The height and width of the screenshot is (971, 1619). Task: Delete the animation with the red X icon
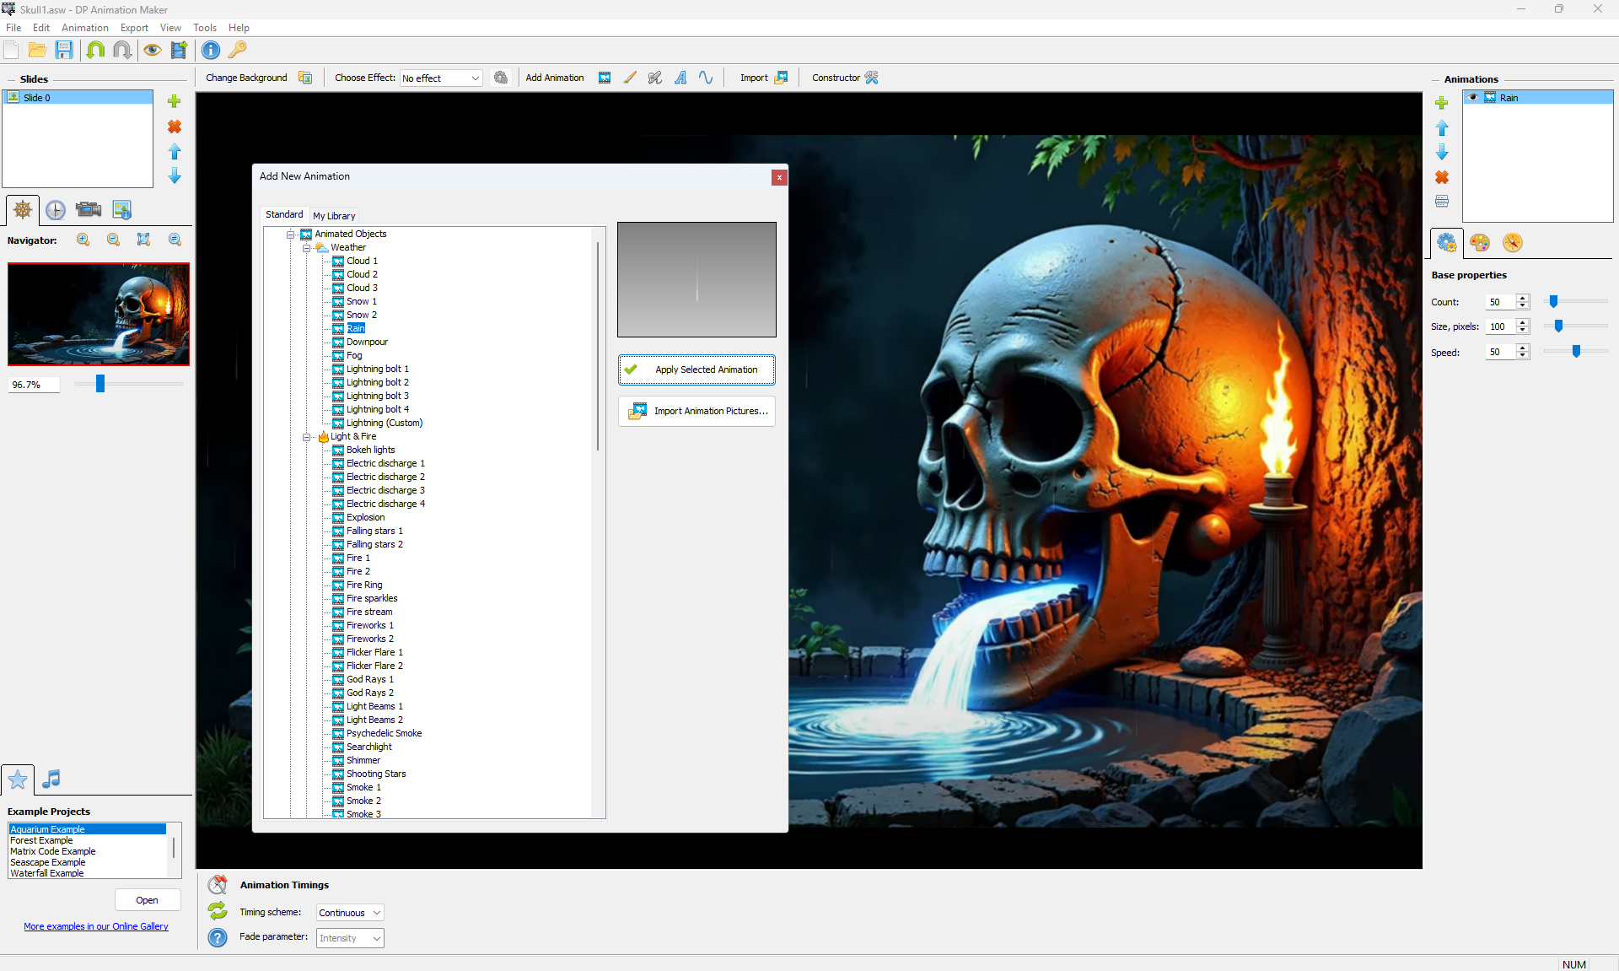tap(1442, 177)
